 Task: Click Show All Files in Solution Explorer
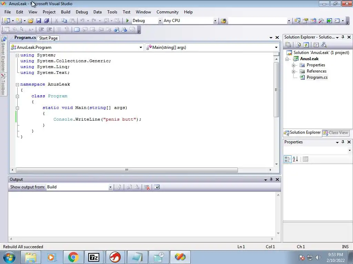(298, 45)
